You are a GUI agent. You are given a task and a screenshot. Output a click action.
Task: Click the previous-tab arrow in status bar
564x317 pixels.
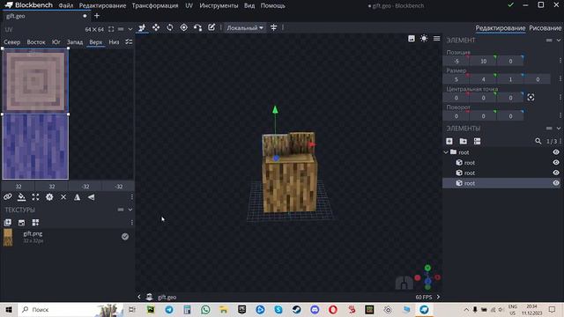[x=139, y=297]
